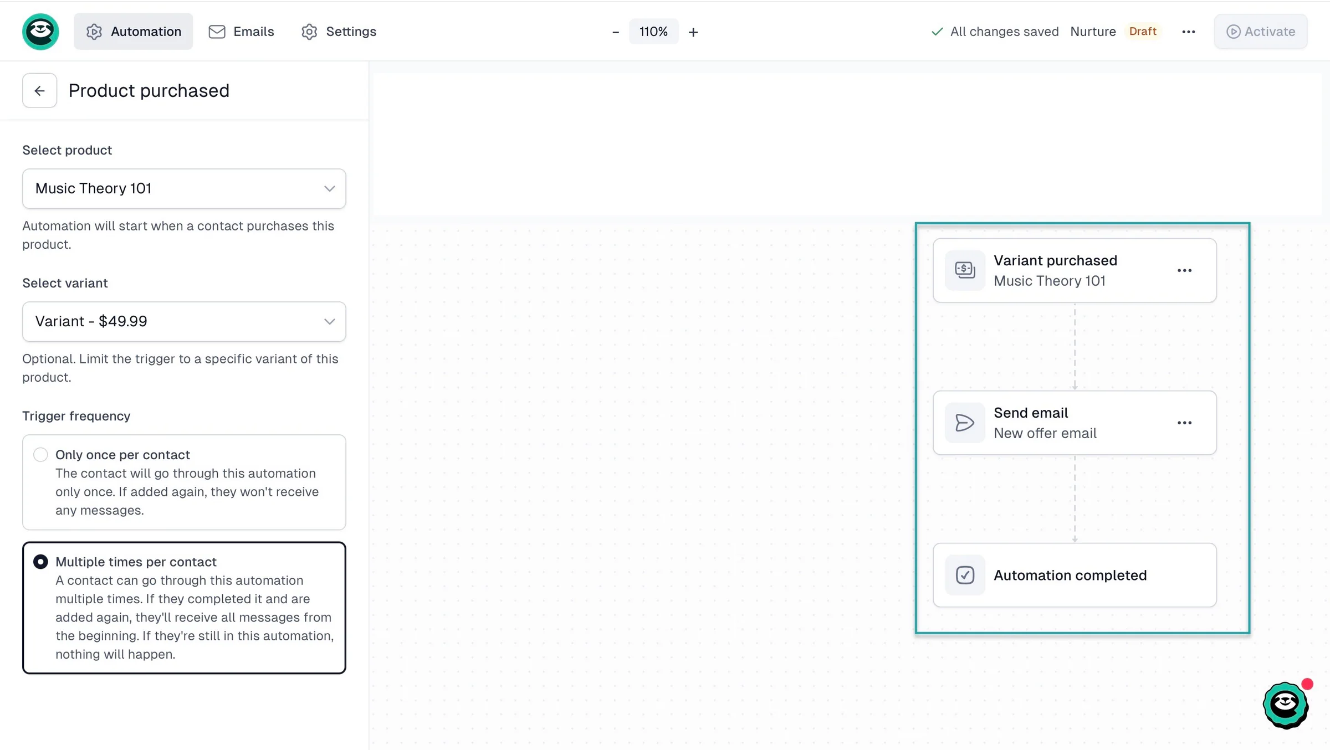Click the Variant purchased node money icon
Image resolution: width=1330 pixels, height=750 pixels.
tap(965, 270)
